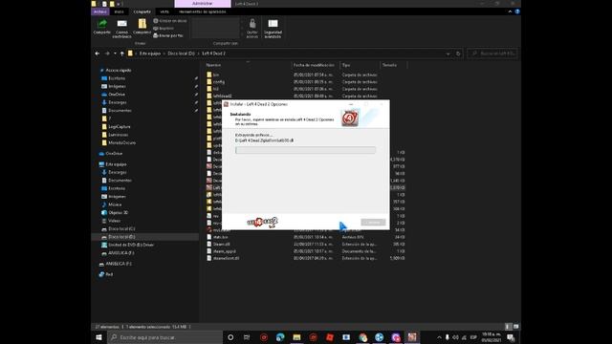Screen dimensions: 612x344
Task: Refresh the current folder view
Action: tap(458, 54)
